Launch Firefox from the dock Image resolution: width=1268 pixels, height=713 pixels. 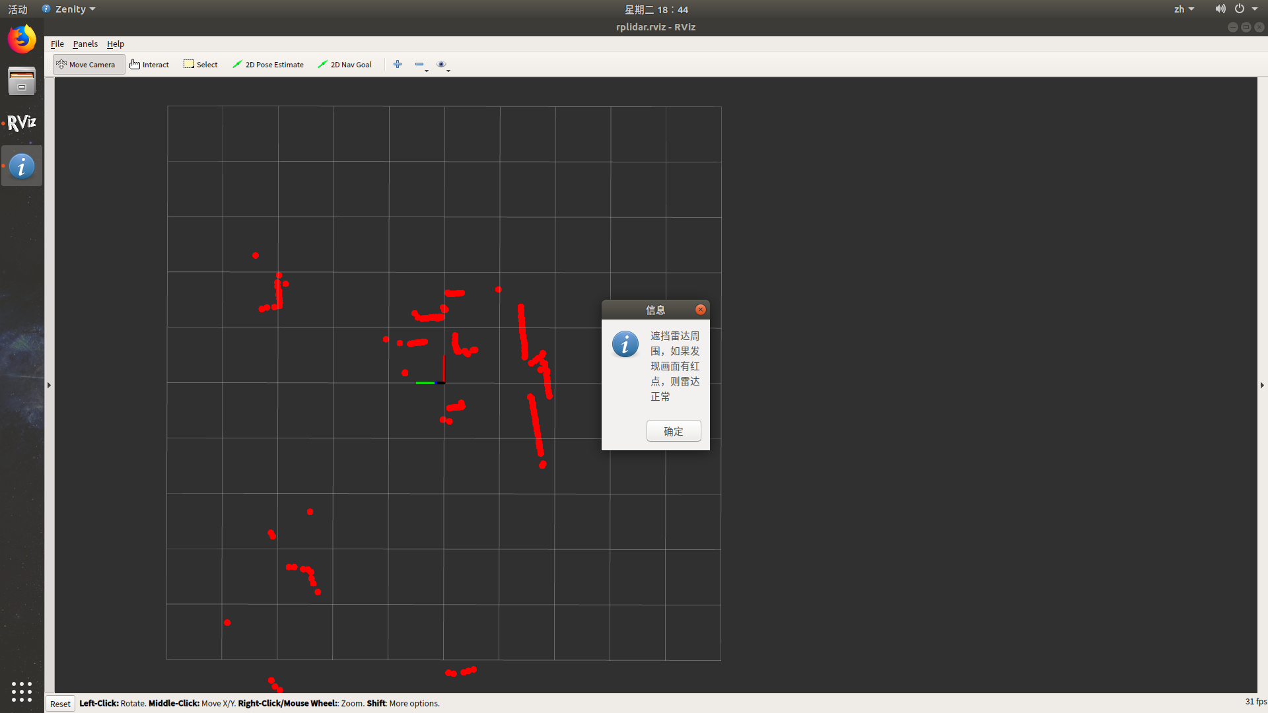(x=22, y=39)
